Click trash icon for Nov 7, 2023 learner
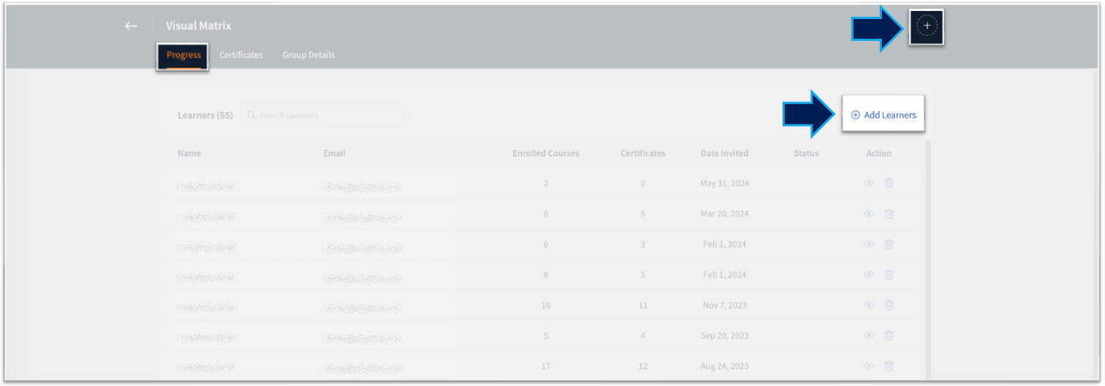 (889, 305)
